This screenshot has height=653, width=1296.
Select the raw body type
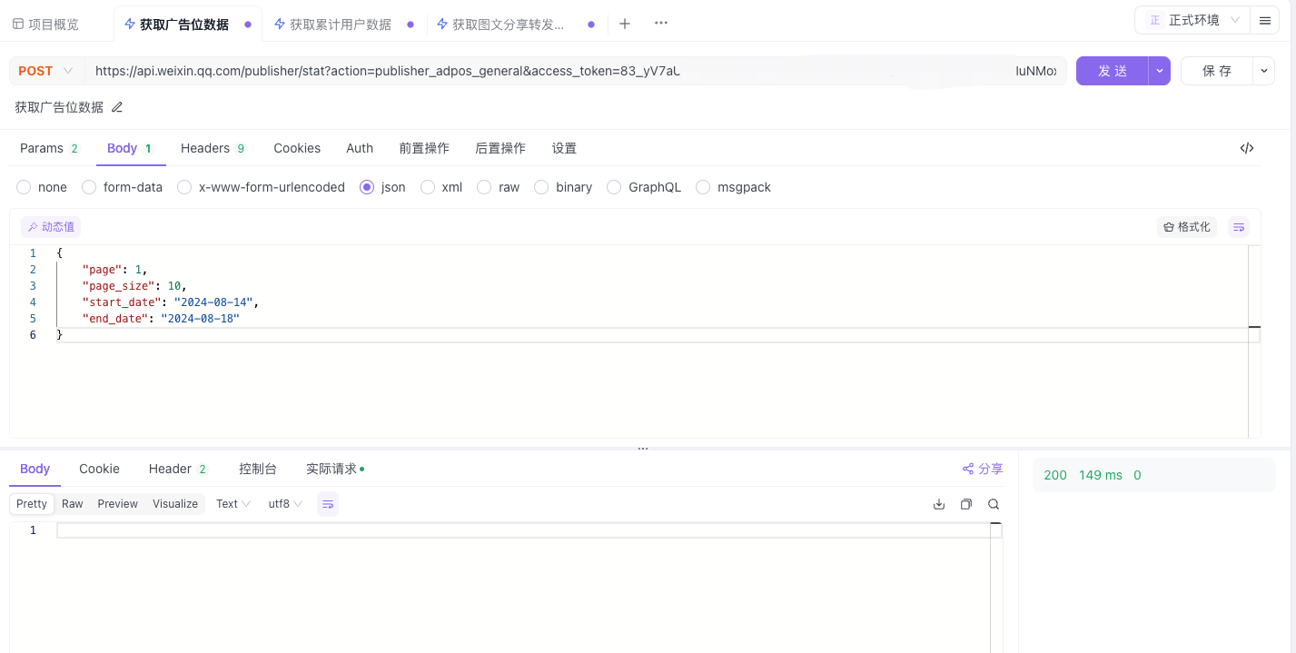[499, 187]
